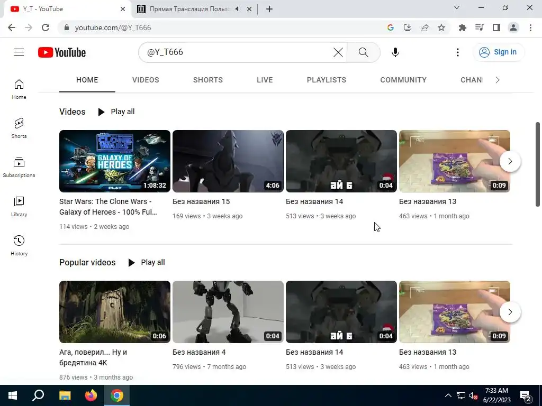Viewport: 542px width, 406px height.
Task: Switch to the VIDEOS channel tab
Action: (146, 80)
